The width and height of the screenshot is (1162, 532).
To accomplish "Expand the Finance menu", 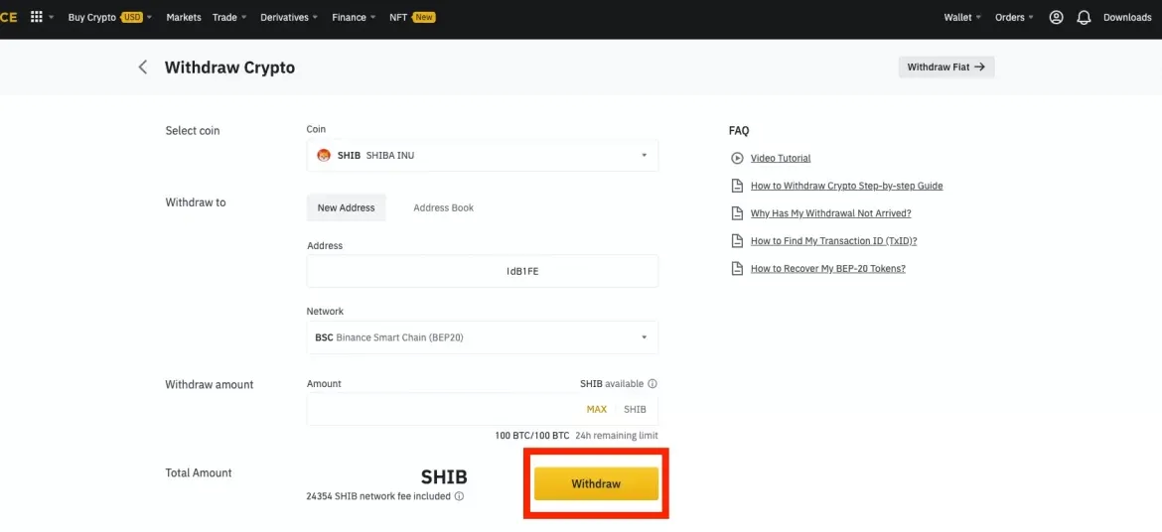I will pos(354,17).
